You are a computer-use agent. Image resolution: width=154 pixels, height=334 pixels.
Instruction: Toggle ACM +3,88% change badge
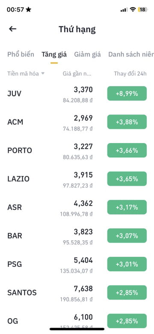(127, 122)
